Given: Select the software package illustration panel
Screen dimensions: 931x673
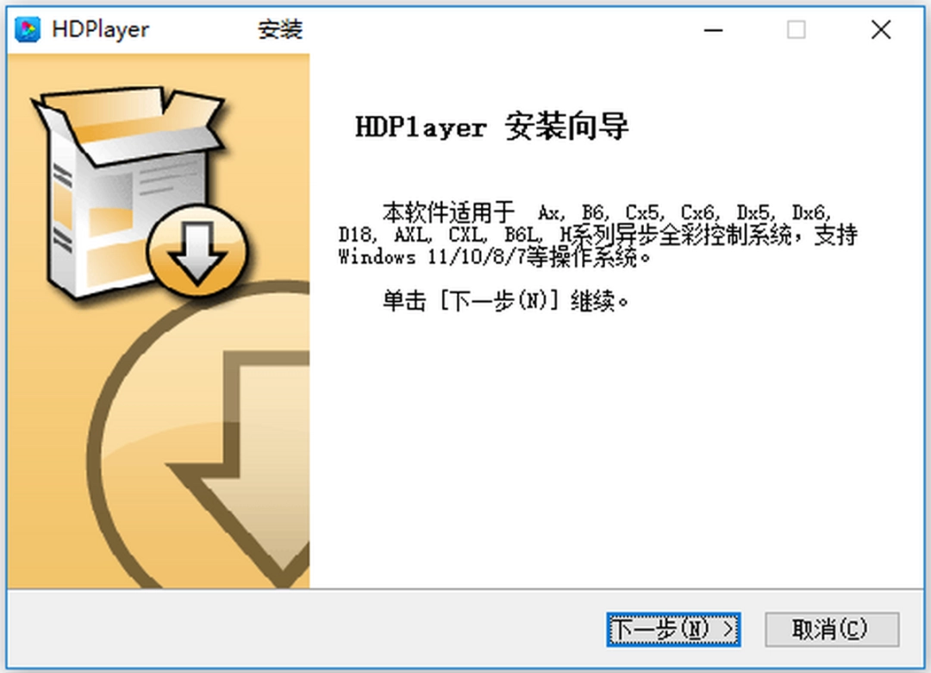Looking at the screenshot, I should coord(158,319).
